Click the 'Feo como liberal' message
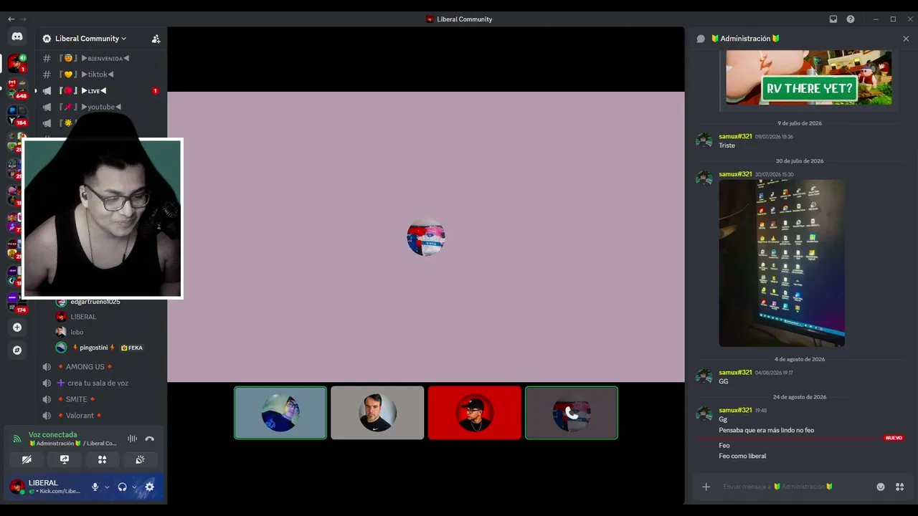Viewport: 918px width, 516px height. (x=742, y=456)
